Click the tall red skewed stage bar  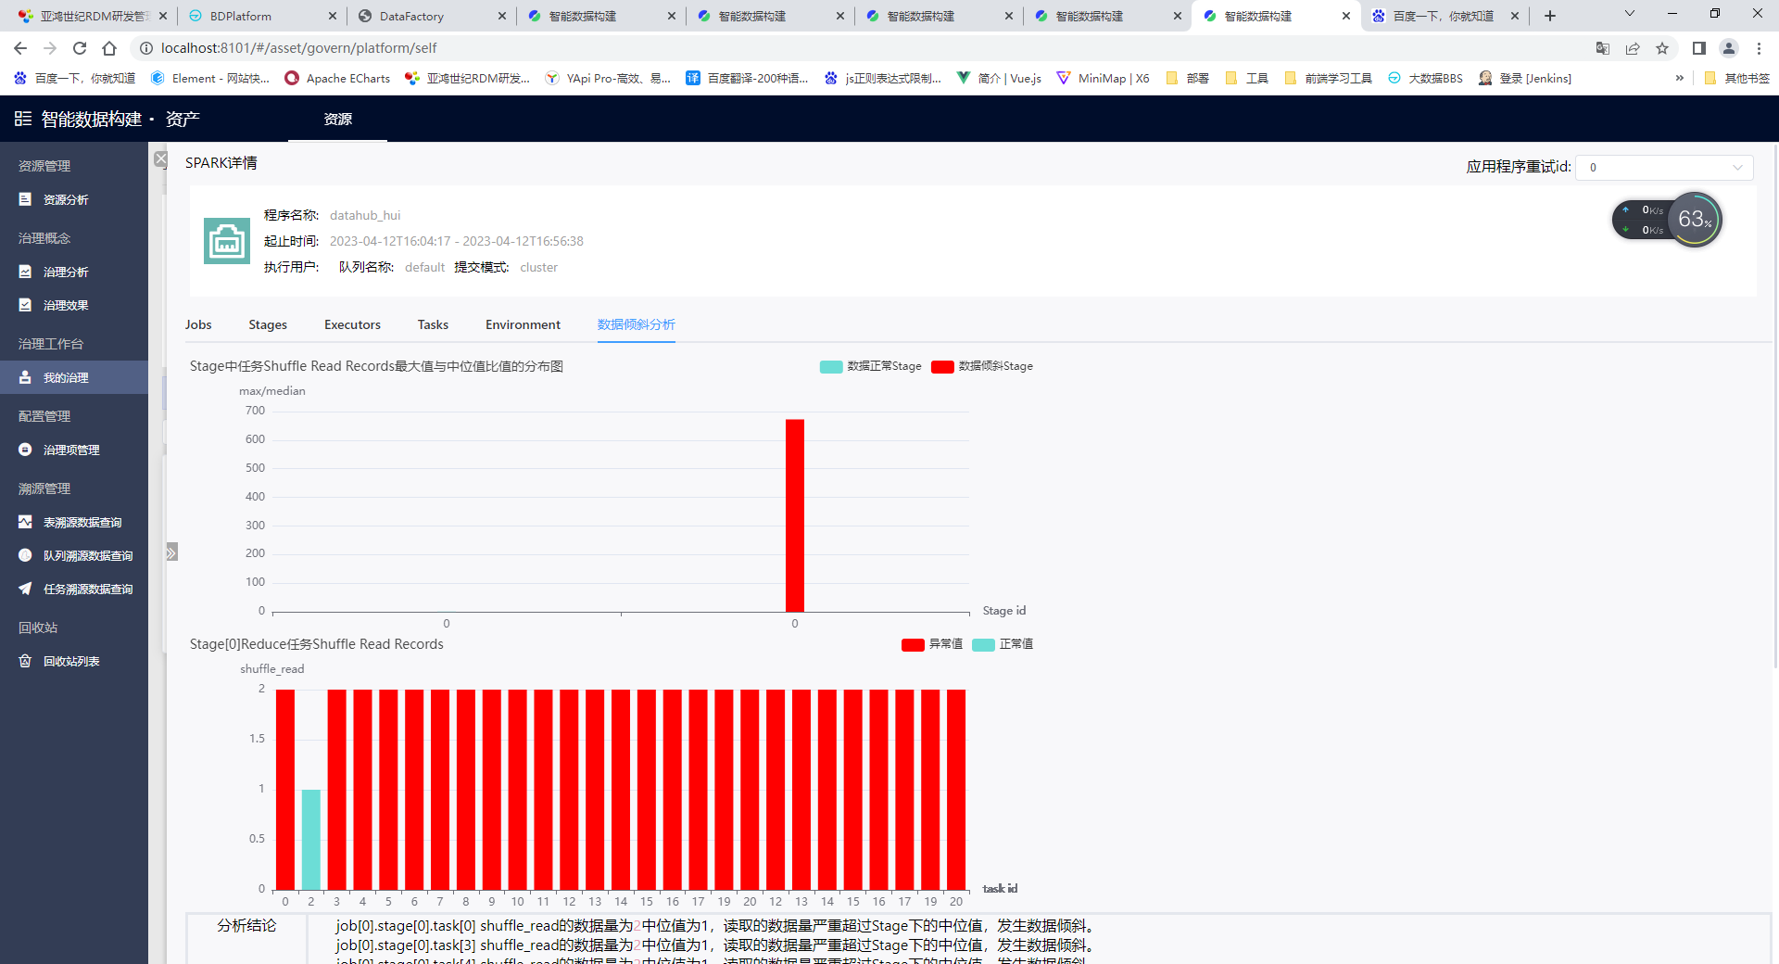[795, 515]
